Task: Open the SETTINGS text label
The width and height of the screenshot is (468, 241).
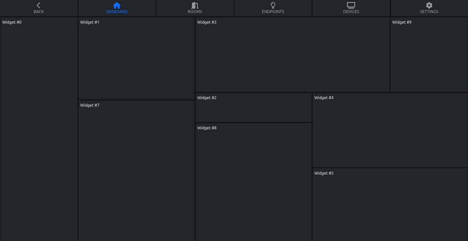Action: (429, 12)
